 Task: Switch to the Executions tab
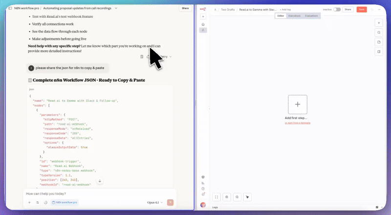(x=294, y=16)
